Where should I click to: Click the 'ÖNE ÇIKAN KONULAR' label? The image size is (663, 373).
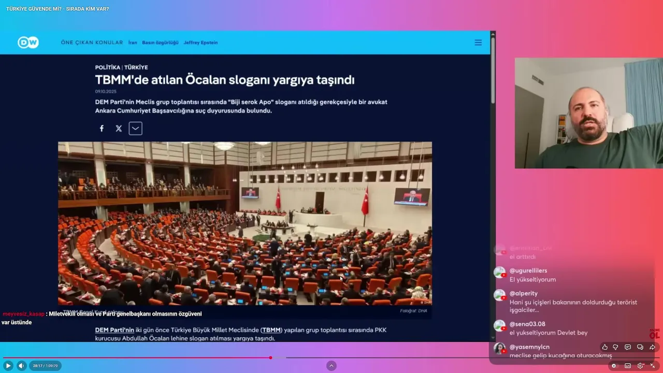92,42
